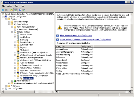
Task: Open the File menu
Action: pyautogui.click(x=3, y=6)
